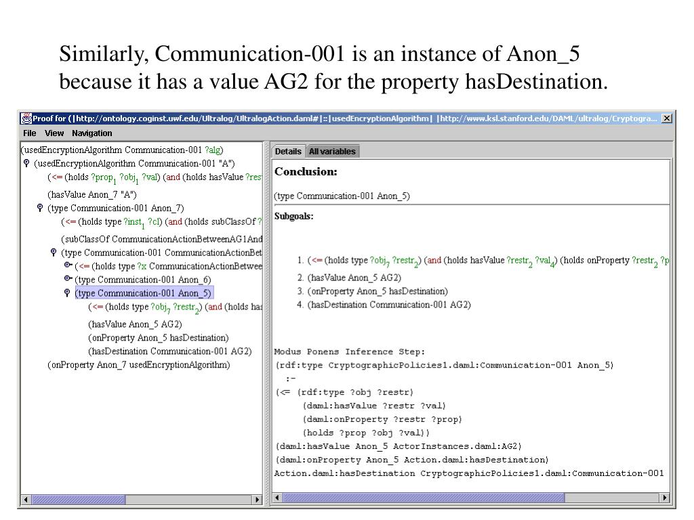The image size is (694, 520).
Task: Click the left tree horizontal scrollbar thumb
Action: (79, 500)
